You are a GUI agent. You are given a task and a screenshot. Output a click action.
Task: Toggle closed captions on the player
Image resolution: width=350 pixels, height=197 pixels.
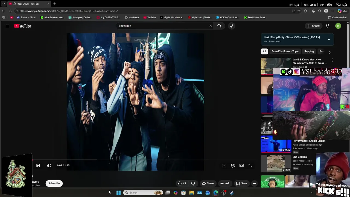(224, 166)
